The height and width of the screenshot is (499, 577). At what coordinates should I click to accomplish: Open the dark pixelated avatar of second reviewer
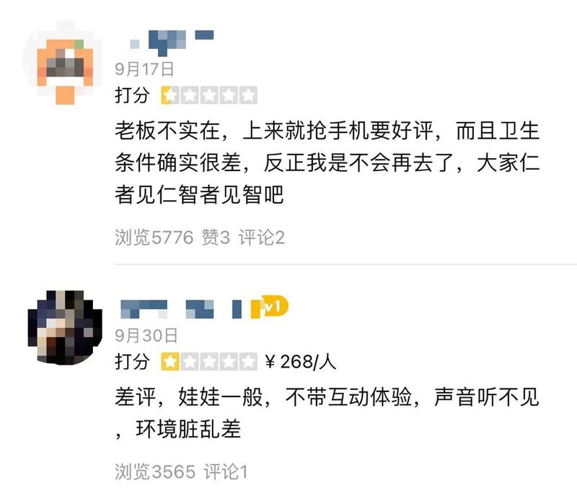click(x=65, y=326)
